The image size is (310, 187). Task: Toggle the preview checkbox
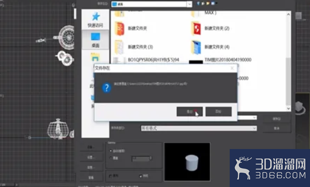pos(141,176)
